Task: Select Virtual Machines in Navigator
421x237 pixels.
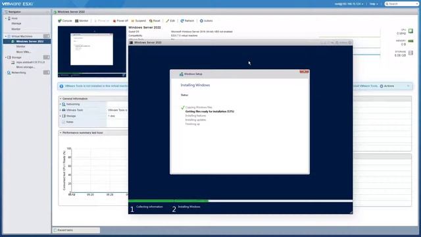Action: (22, 36)
